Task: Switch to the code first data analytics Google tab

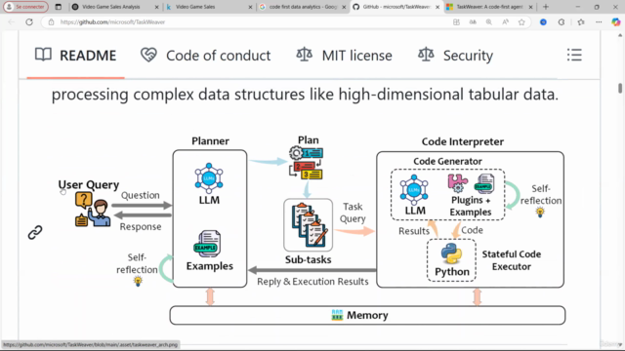Action: pyautogui.click(x=297, y=7)
